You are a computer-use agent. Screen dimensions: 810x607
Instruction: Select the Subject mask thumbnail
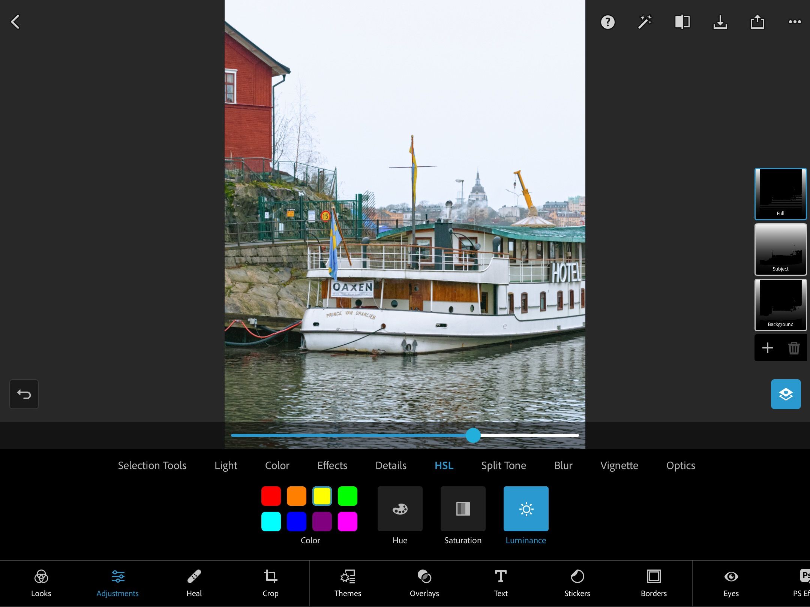pyautogui.click(x=780, y=250)
